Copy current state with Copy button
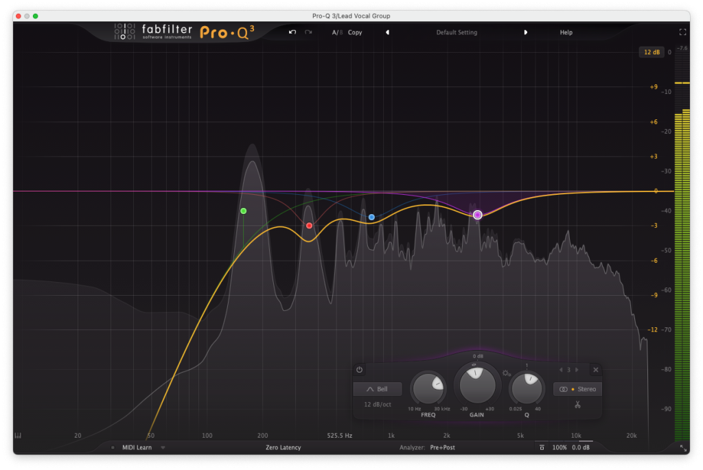Viewport: 703px width, 470px height. coord(355,32)
